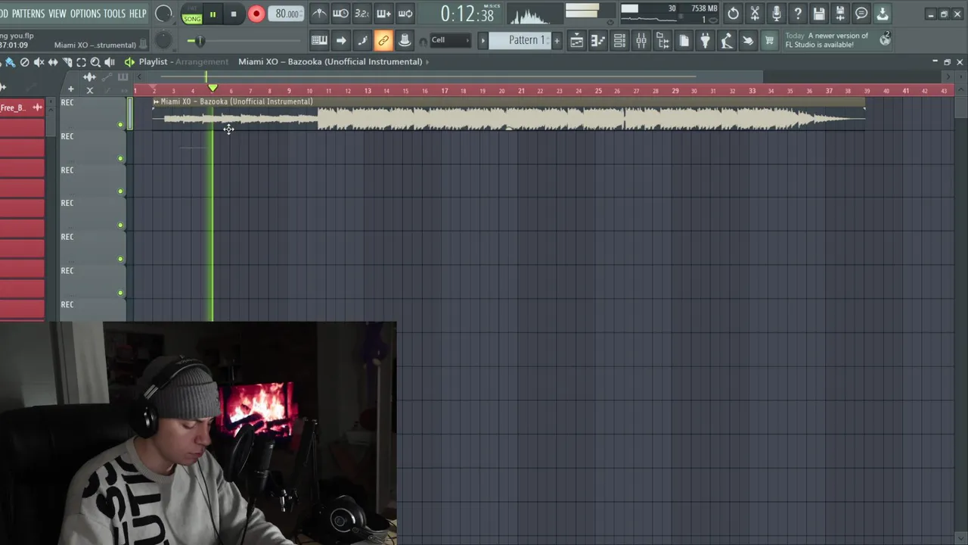The image size is (968, 545).
Task: Select the playlist slip tool
Action: tap(53, 62)
